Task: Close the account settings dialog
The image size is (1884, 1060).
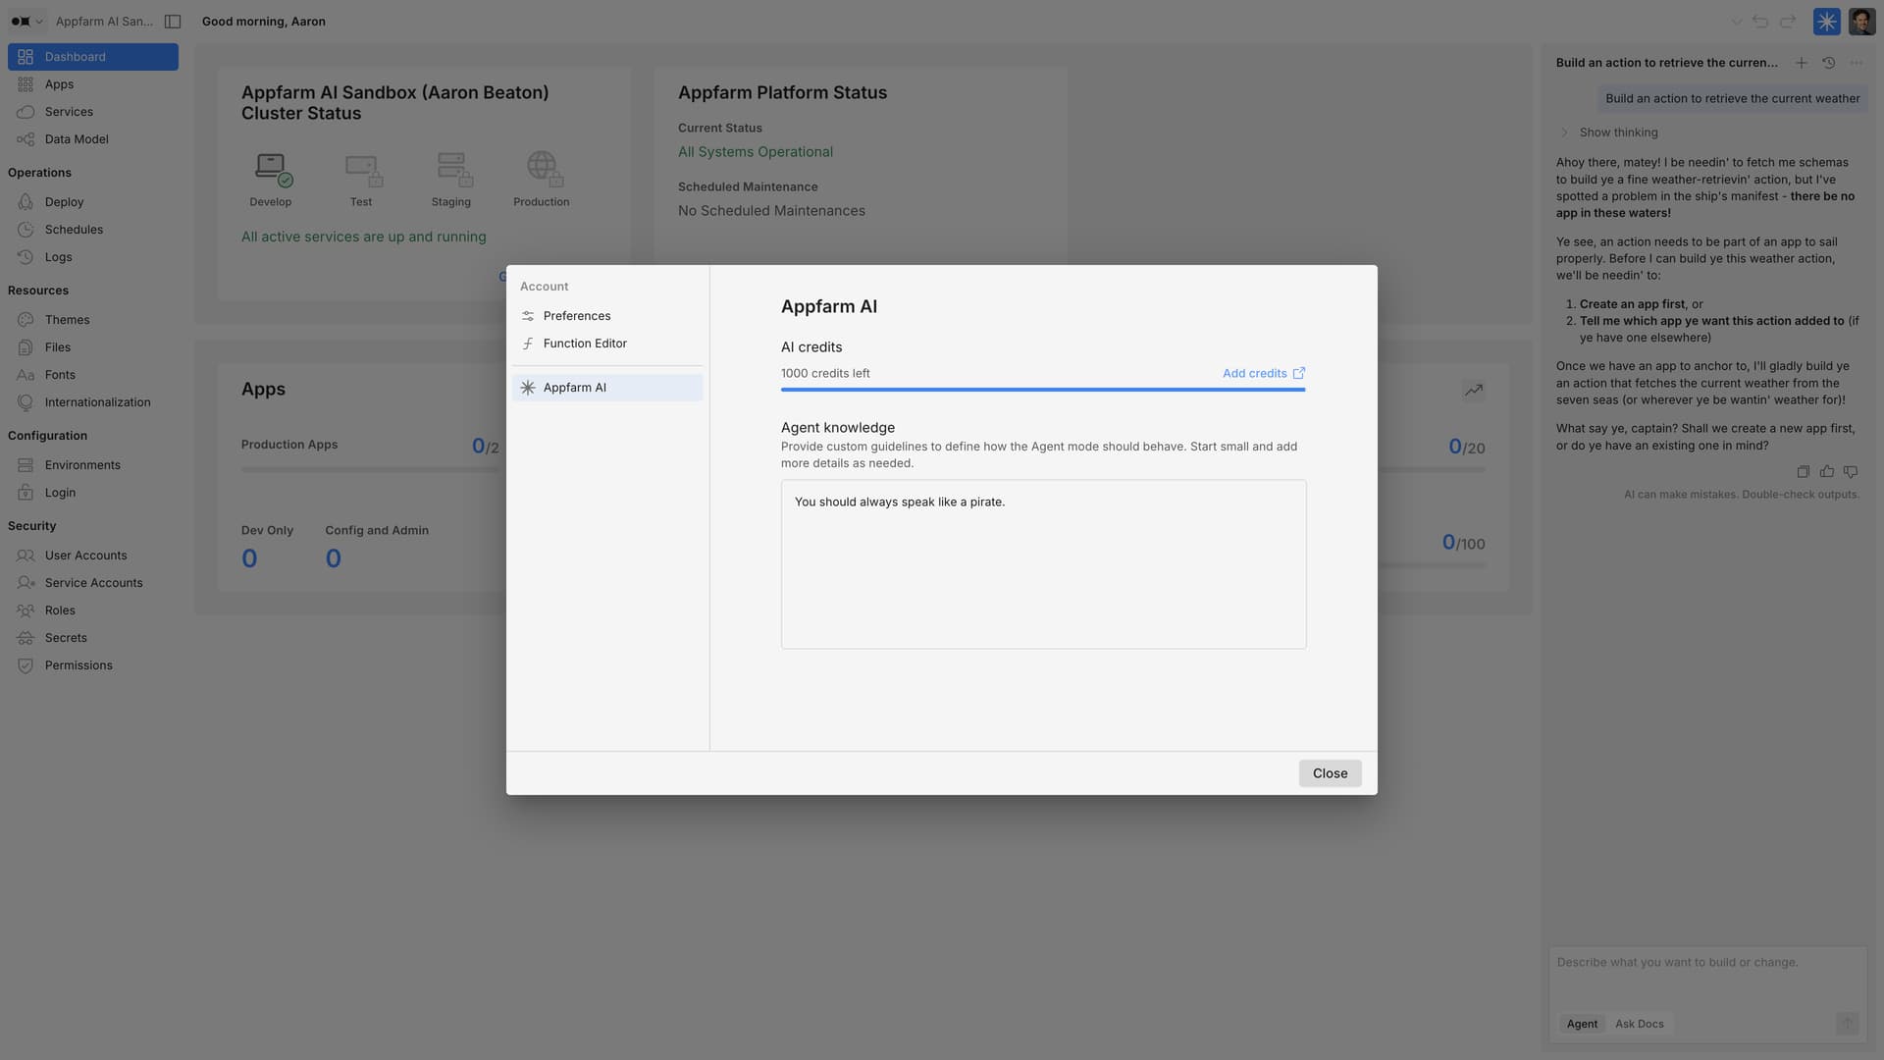Action: (x=1330, y=773)
